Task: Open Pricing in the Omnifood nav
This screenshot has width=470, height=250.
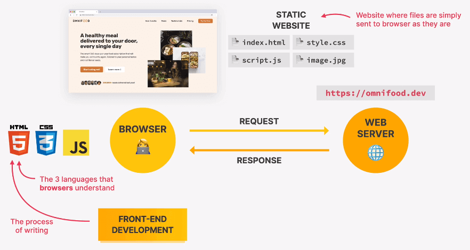Action: click(x=190, y=21)
